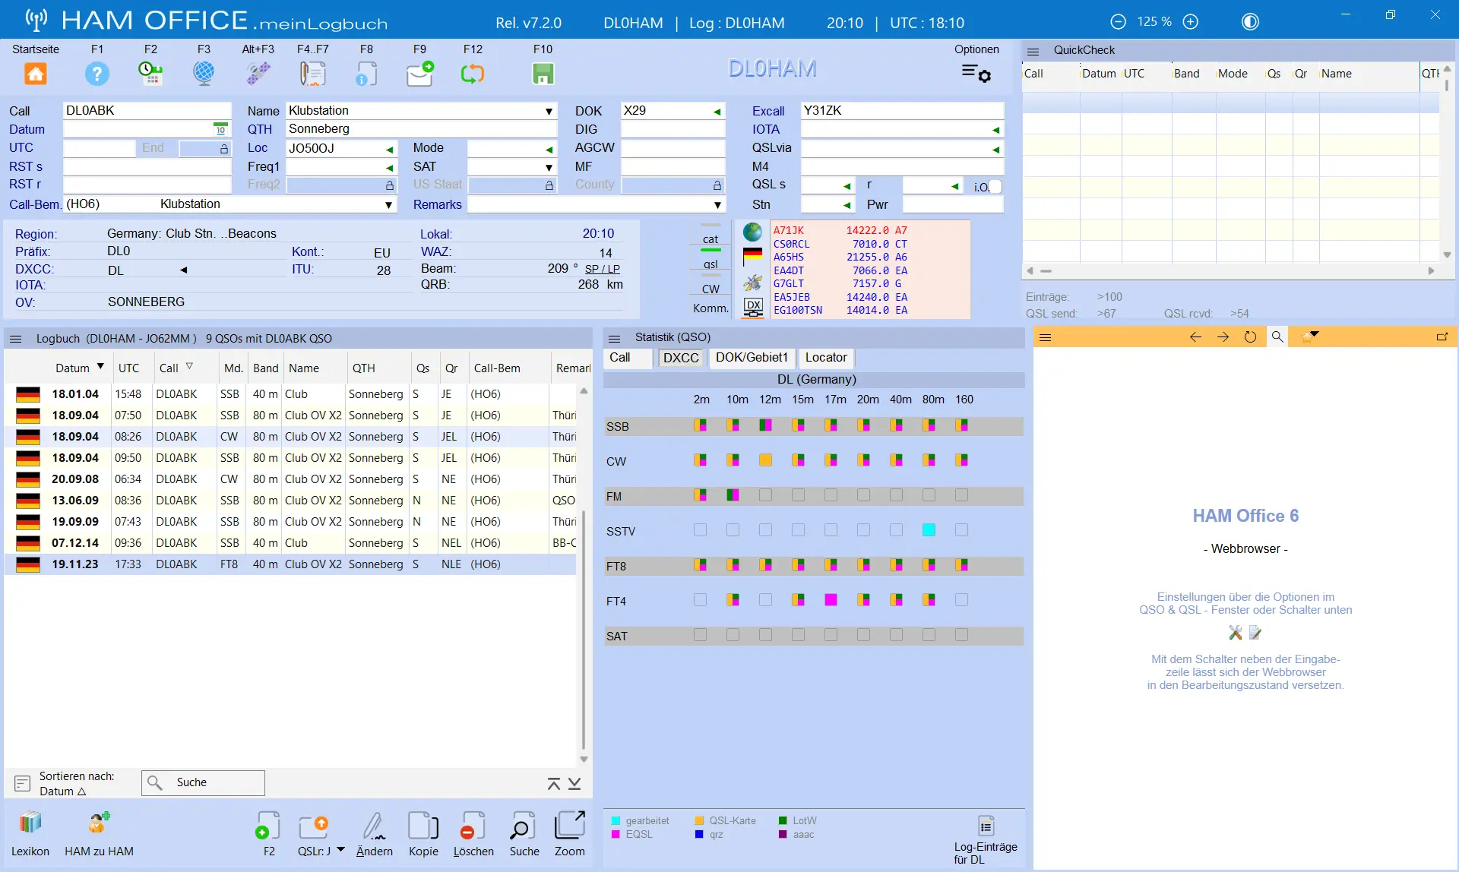This screenshot has width=1459, height=872.
Task: Toggle the contrast theme icon
Action: click(x=1250, y=22)
